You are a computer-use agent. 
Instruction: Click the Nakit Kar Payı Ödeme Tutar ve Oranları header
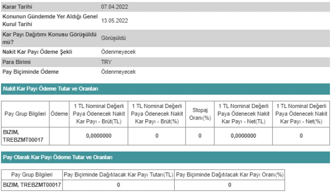pos(51,89)
